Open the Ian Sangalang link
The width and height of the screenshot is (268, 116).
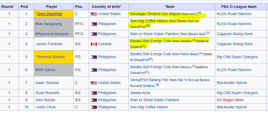(x=49, y=24)
